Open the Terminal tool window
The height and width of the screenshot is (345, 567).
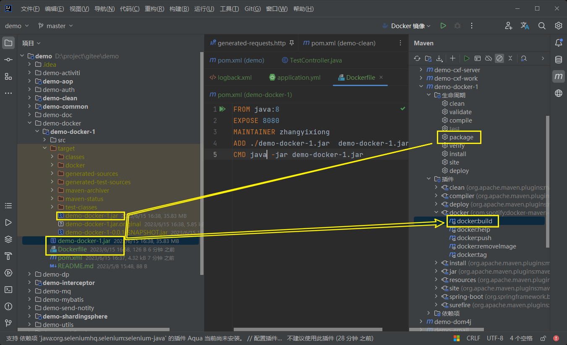[x=8, y=290]
